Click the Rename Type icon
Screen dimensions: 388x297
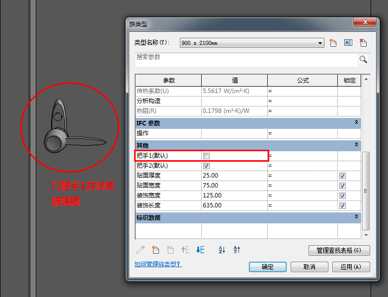(x=348, y=43)
